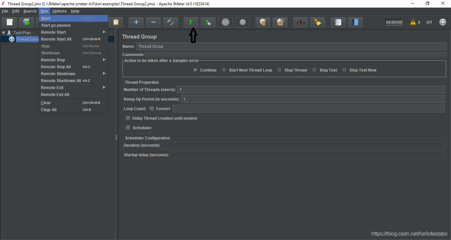Click the Thread Group gear icon
This screenshot has width=451, height=240.
click(12, 39)
